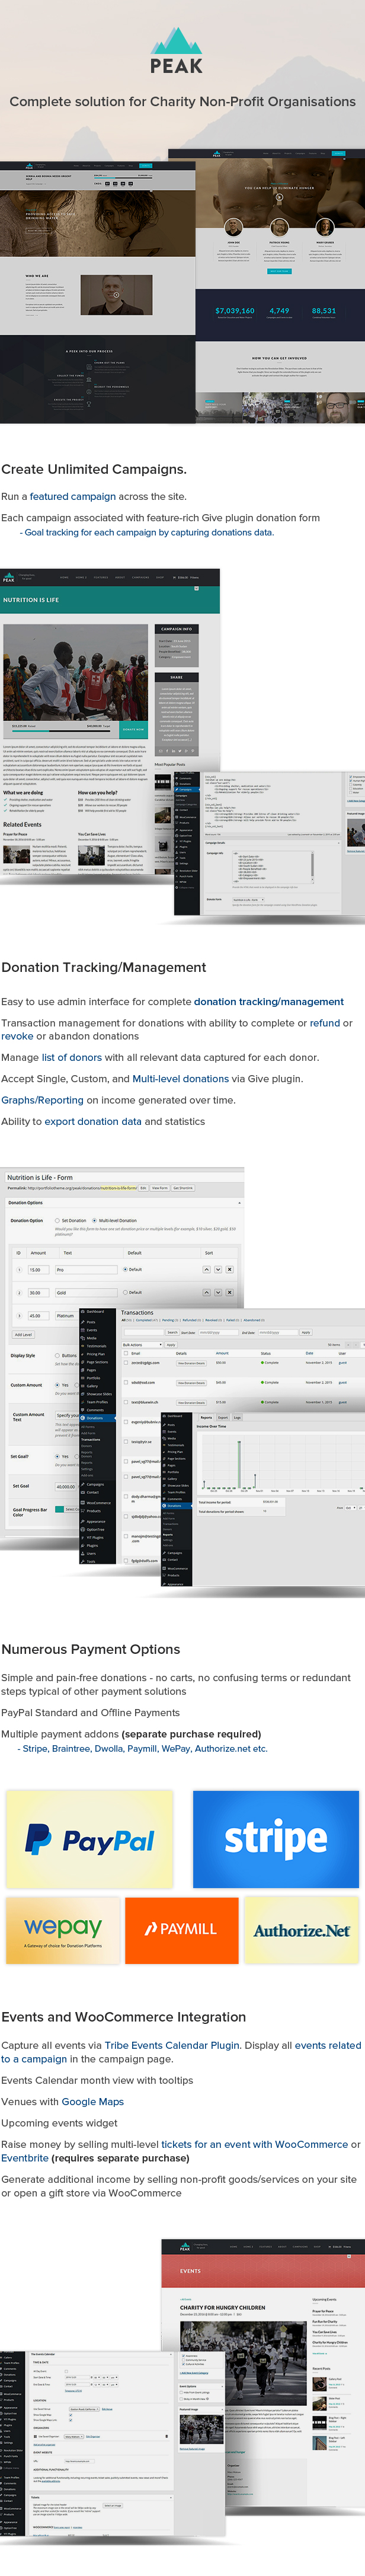The image size is (365, 2576).
Task: Click the Create Unlimited Campaigns heading
Action: [x=94, y=469]
